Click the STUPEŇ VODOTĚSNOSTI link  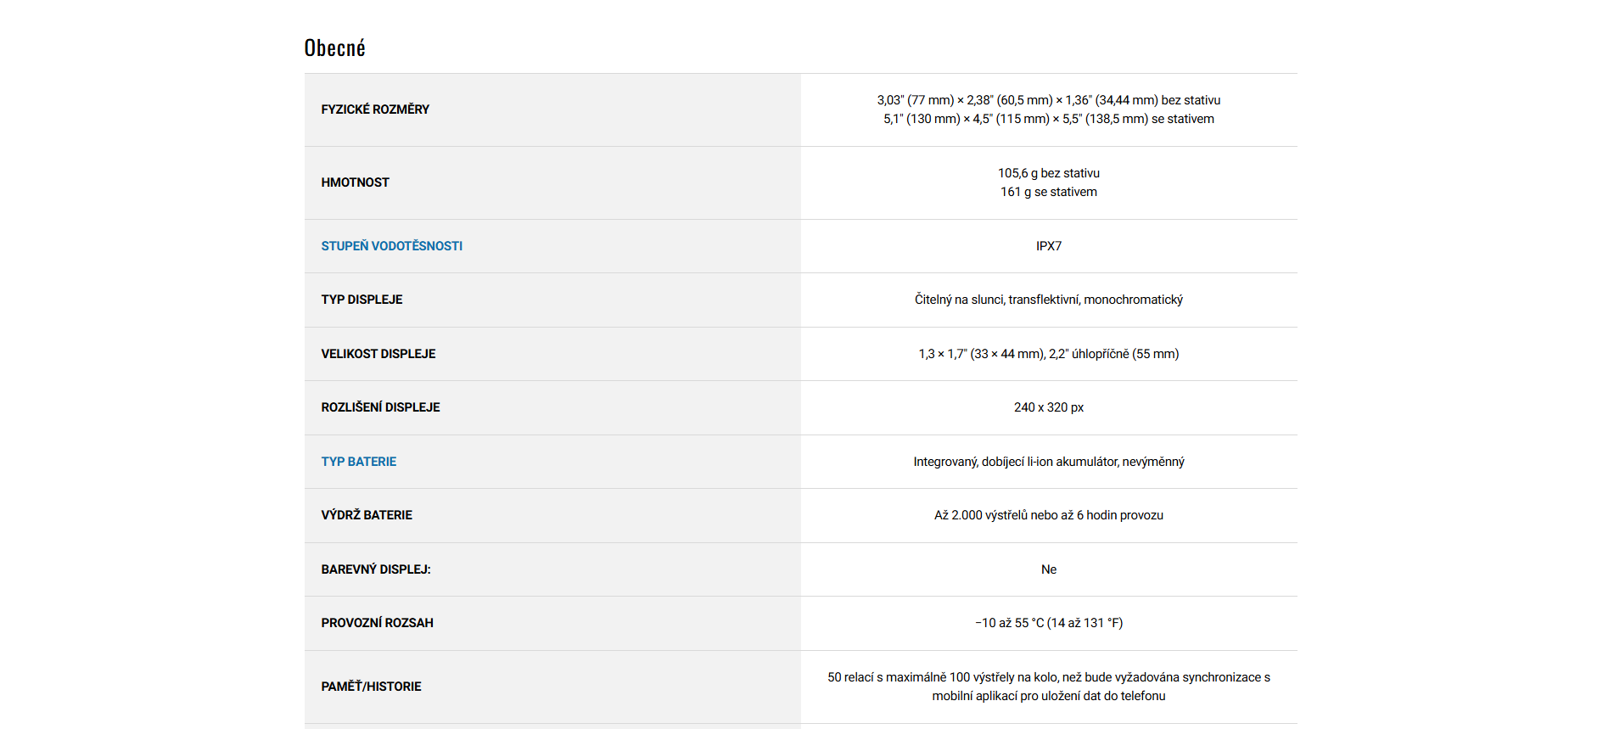pyautogui.click(x=391, y=246)
